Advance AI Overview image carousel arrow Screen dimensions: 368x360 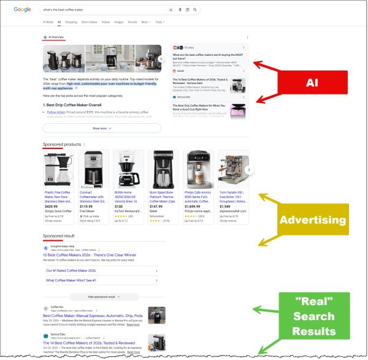161,59
